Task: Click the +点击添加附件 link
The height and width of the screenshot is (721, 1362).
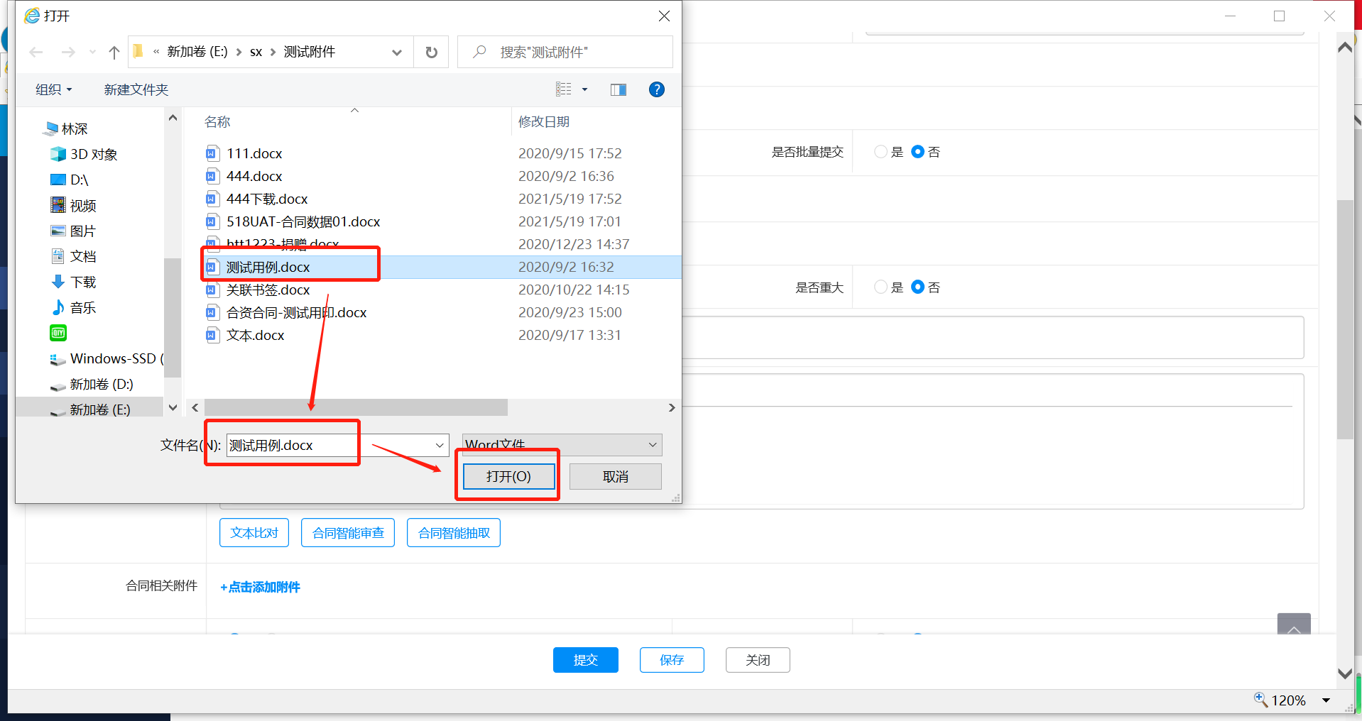Action: point(261,587)
